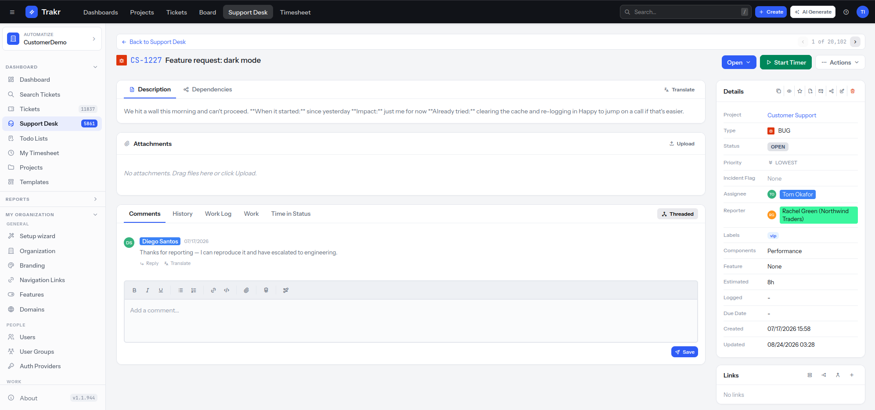Apply italic formatting in the comment editor
Viewport: 875px width, 410px height.
[x=148, y=290]
